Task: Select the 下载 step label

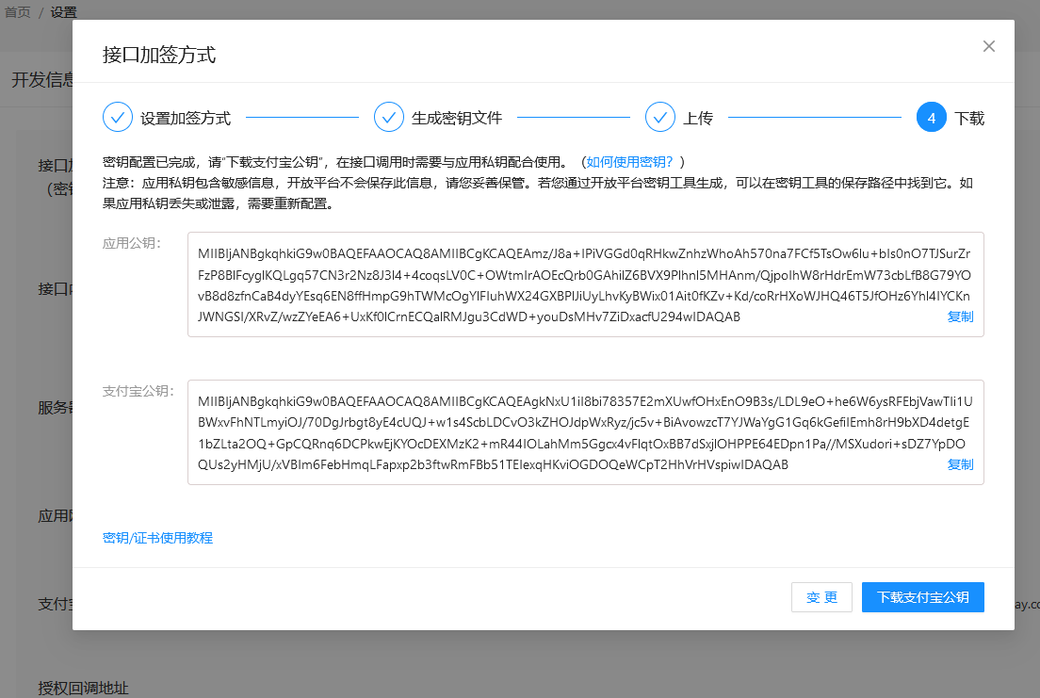Action: point(969,119)
